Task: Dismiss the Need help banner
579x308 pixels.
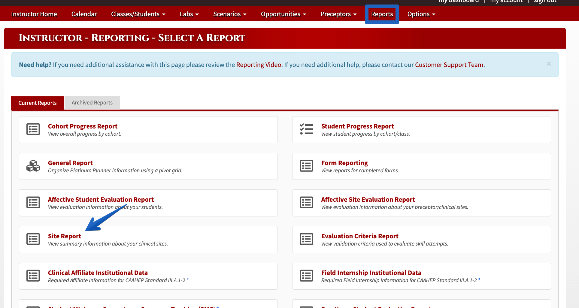Action: (549, 64)
